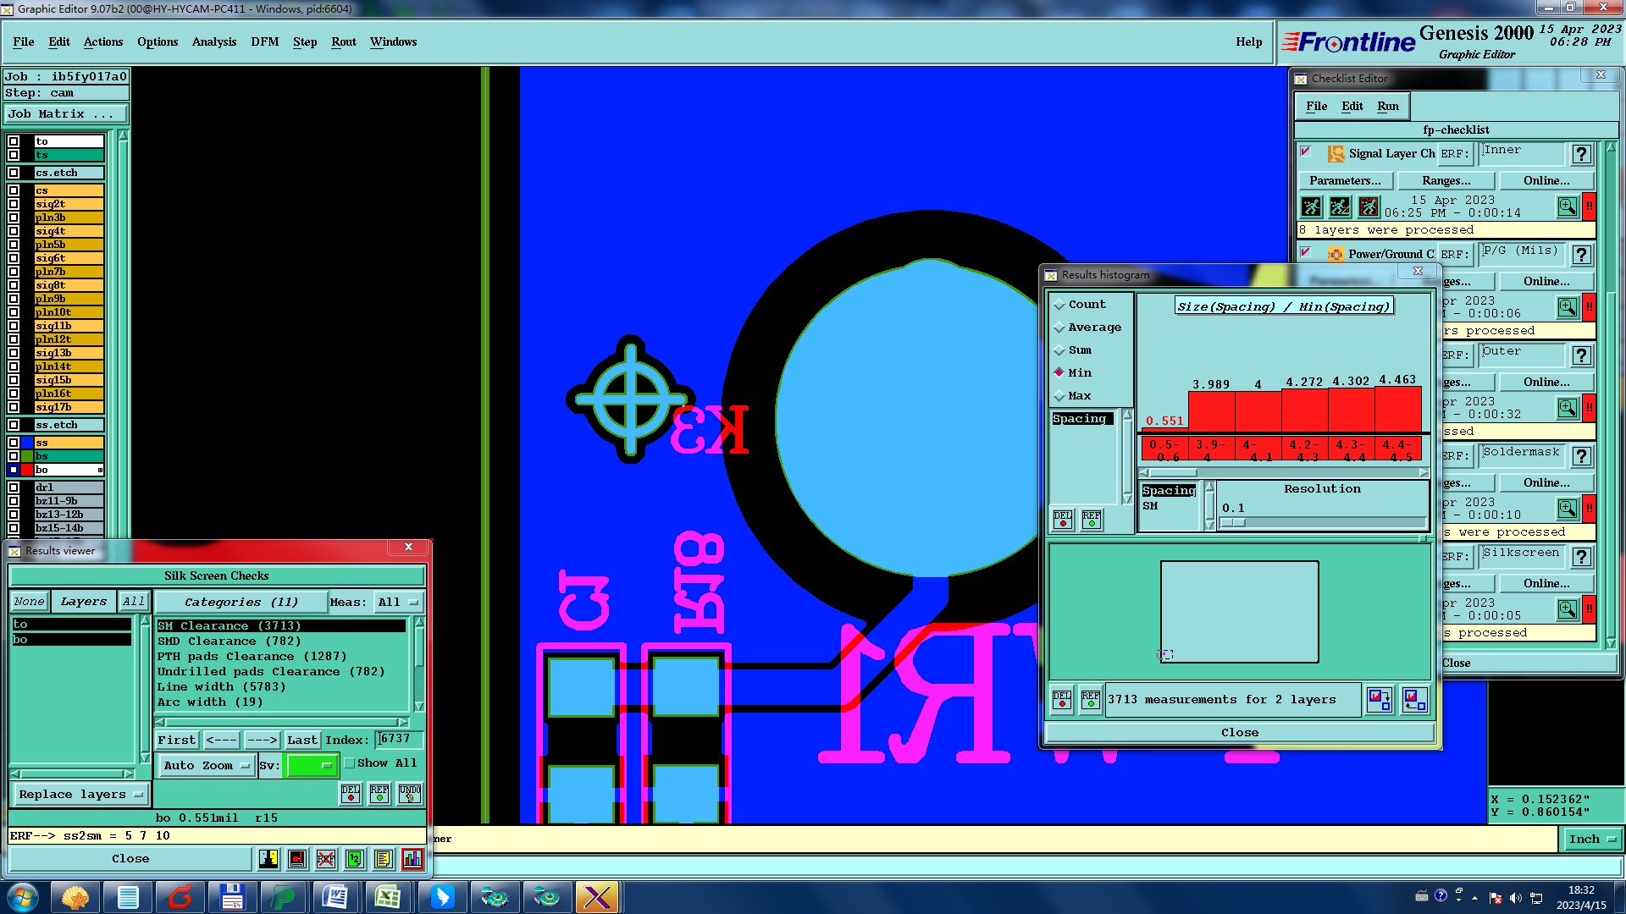The width and height of the screenshot is (1626, 914).
Task: Click the UNDO icon in Results viewer
Action: pos(410,794)
